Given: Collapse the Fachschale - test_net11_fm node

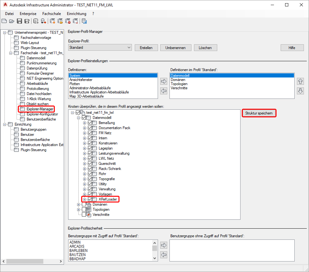Looking at the screenshot, I should pos(11,53).
